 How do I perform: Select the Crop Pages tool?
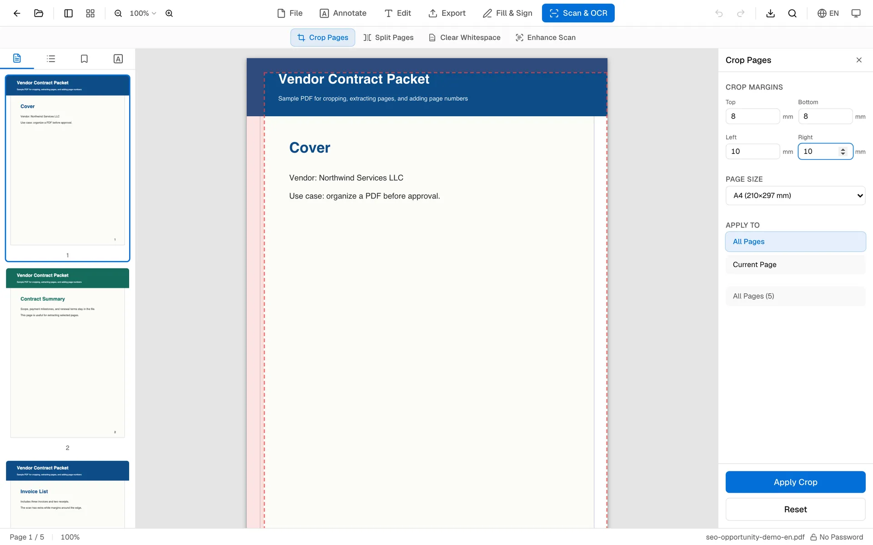(323, 37)
